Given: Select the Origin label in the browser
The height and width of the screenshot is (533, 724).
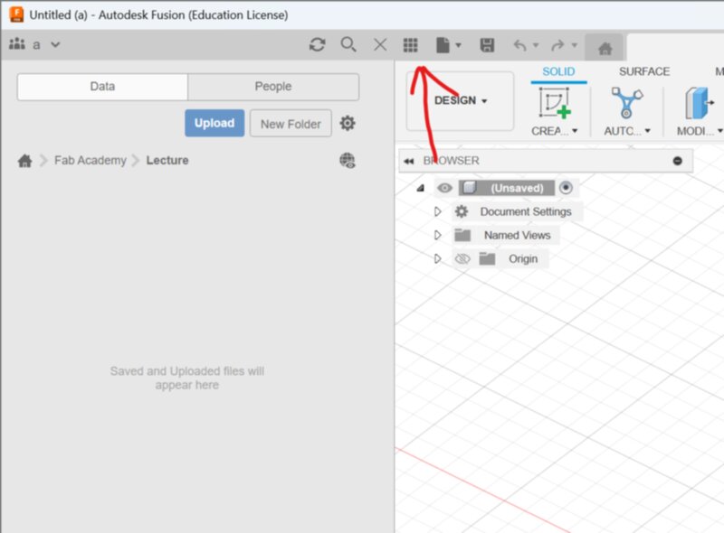Looking at the screenshot, I should [523, 258].
